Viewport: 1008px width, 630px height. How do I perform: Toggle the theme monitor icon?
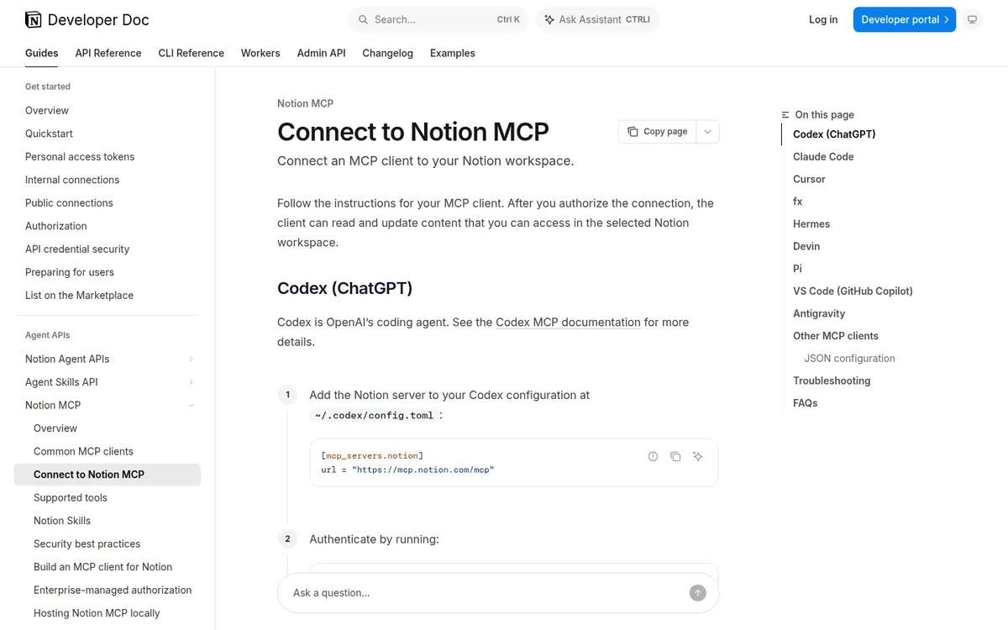tap(972, 19)
